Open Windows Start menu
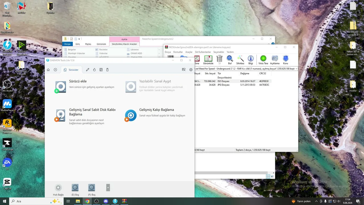The width and height of the screenshot is (364, 205). click(x=5, y=201)
